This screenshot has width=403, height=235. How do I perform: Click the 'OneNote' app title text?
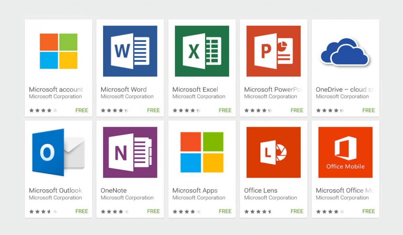pyautogui.click(x=114, y=190)
